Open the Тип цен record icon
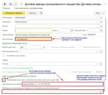The image size is (108, 95). (101, 64)
